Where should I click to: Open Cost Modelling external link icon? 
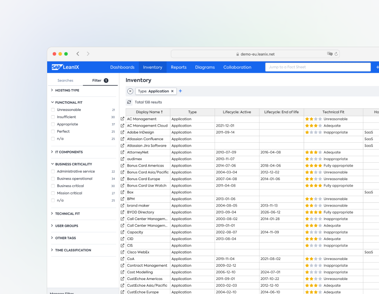(x=122, y=272)
